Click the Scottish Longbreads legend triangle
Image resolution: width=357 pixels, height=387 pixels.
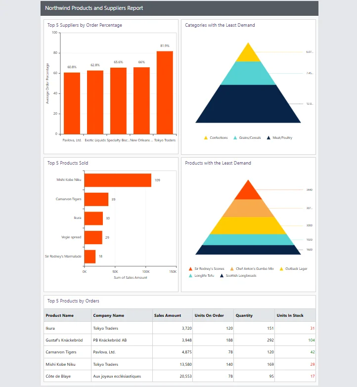click(x=222, y=275)
